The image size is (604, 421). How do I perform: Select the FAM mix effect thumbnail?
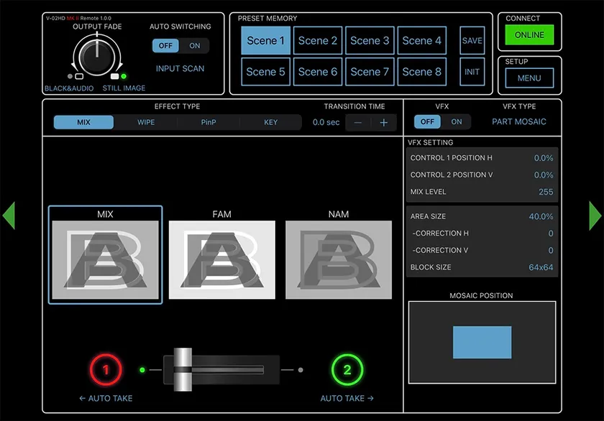pyautogui.click(x=221, y=259)
